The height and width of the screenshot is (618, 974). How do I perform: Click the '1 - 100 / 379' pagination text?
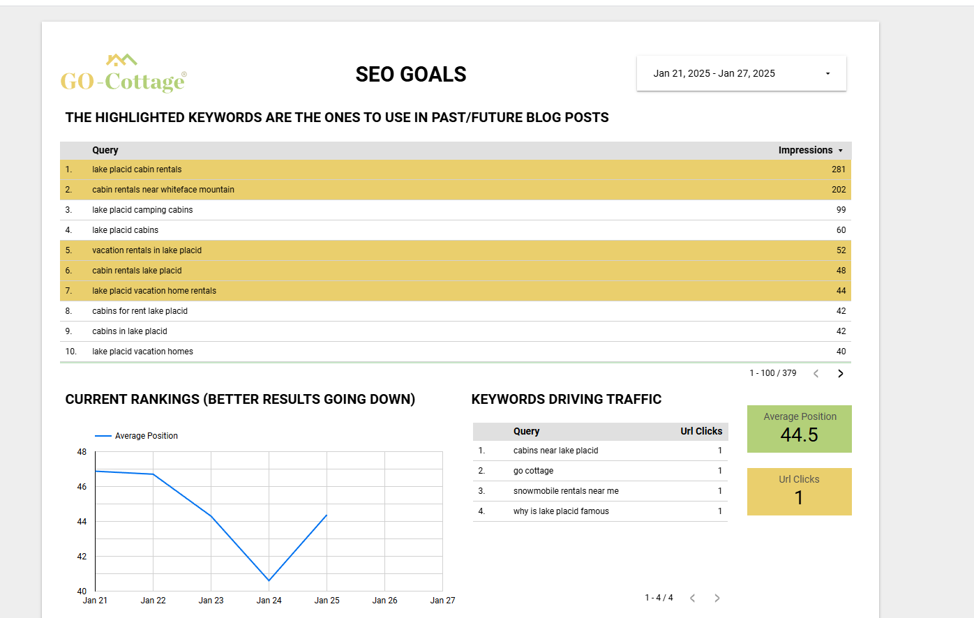click(x=773, y=373)
